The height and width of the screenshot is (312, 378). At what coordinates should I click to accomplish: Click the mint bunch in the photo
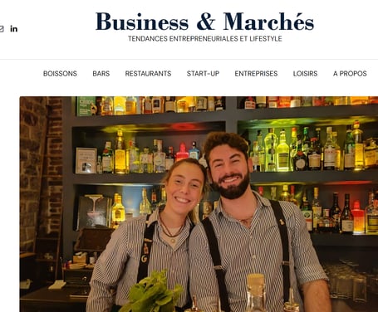152,293
